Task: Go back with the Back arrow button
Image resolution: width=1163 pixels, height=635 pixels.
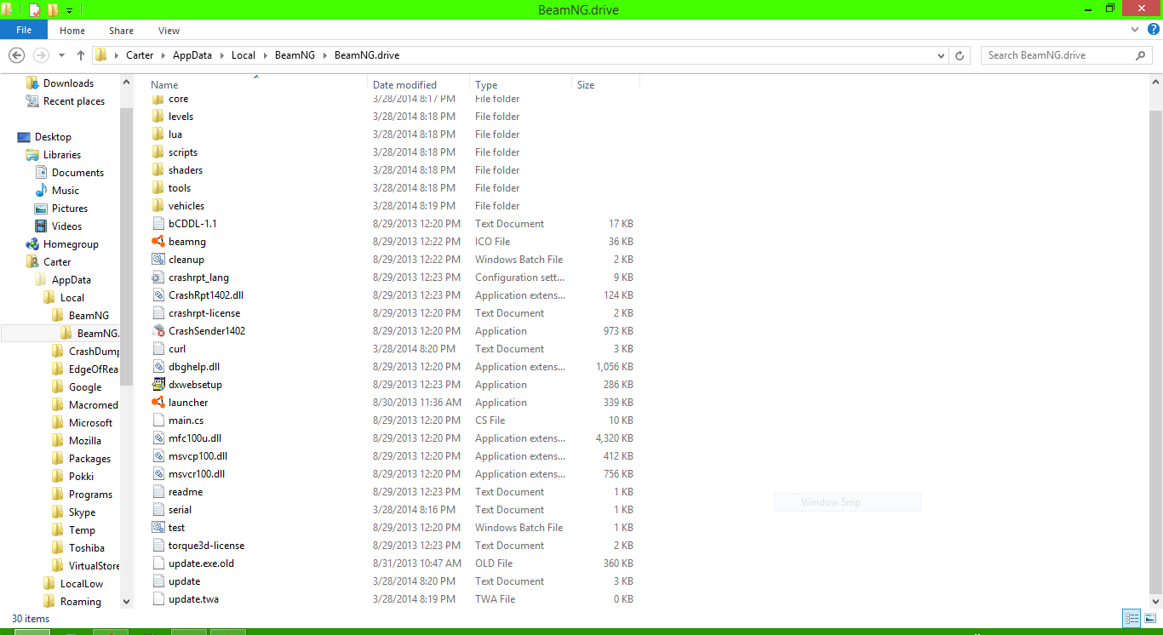Action: [x=16, y=55]
